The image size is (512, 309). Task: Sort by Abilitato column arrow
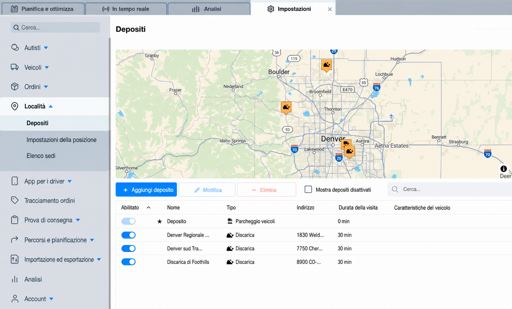148,208
